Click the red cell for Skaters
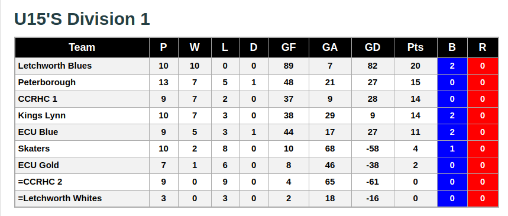Screen dimensions: 508x216 click(483, 149)
